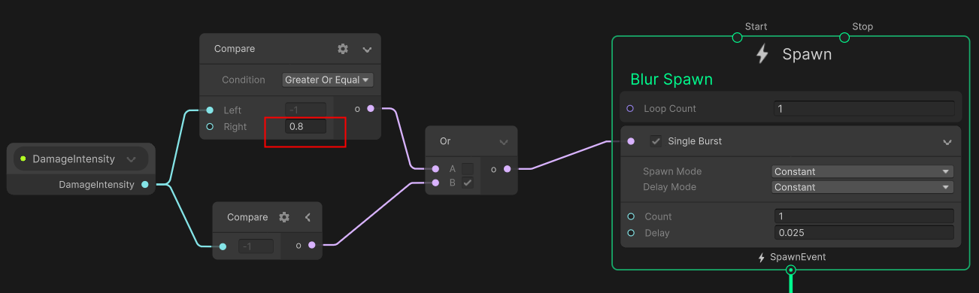
Task: Open the Spawn Mode Constant dropdown
Action: (x=863, y=171)
